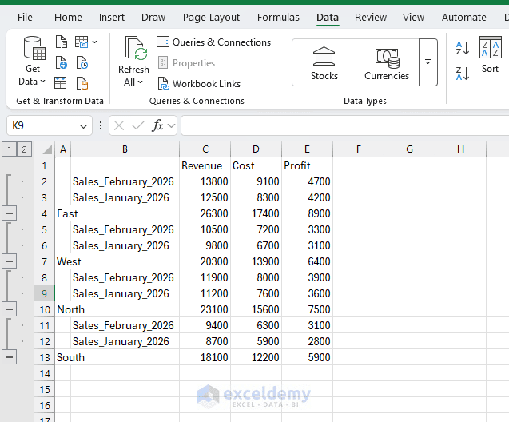Switch to Formulas tab
The image size is (509, 422).
(x=278, y=18)
